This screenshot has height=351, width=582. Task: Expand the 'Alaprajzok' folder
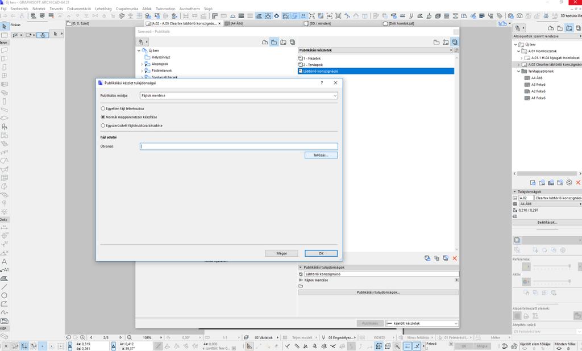pos(142,64)
